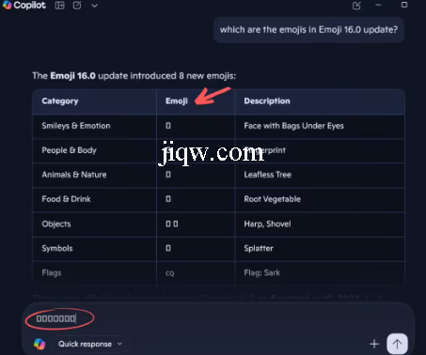Add an attachment with the plus icon
The image size is (426, 355).
(374, 344)
